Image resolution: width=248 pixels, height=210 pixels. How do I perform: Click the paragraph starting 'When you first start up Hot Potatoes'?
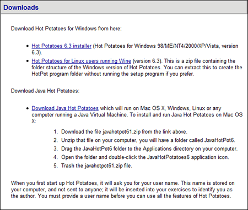pos(122,190)
